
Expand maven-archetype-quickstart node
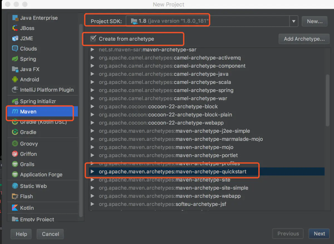pyautogui.click(x=93, y=172)
